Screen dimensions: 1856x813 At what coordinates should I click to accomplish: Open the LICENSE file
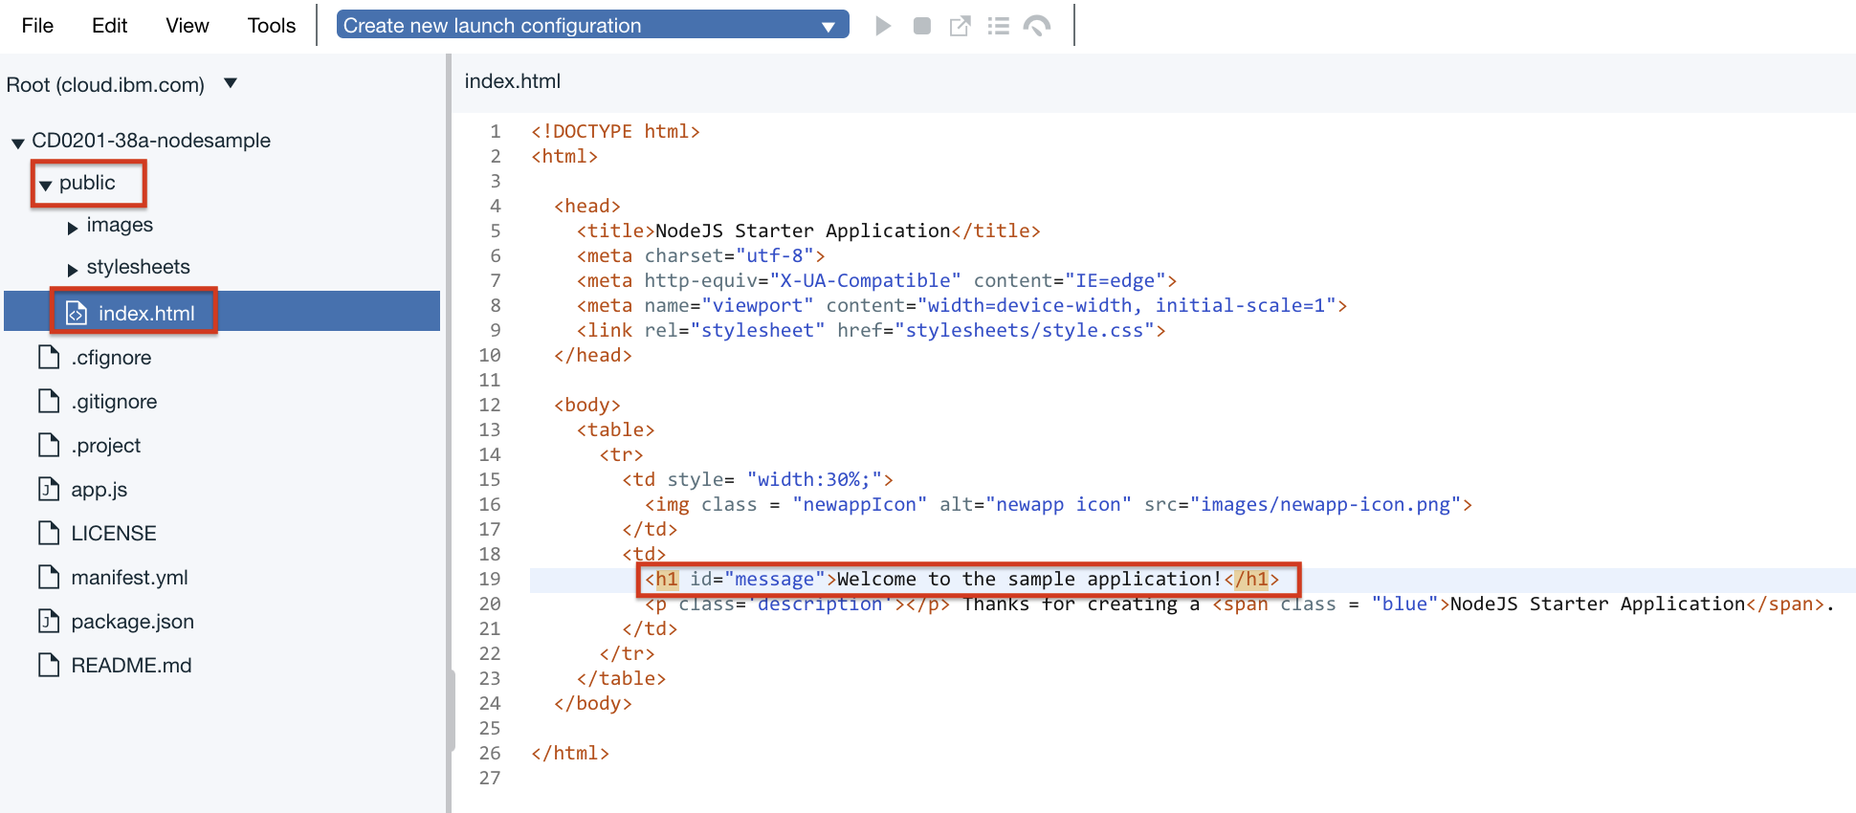113,534
